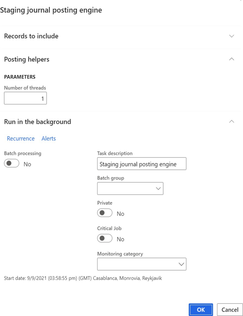
Task: Expand the Records to include section chevron
Action: [x=232, y=36]
